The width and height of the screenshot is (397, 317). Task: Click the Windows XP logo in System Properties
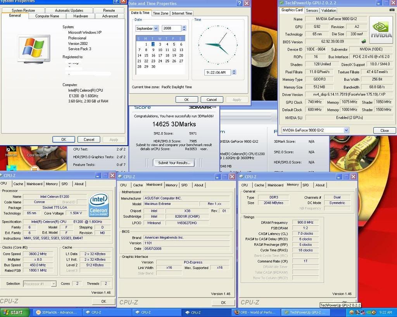point(33,48)
